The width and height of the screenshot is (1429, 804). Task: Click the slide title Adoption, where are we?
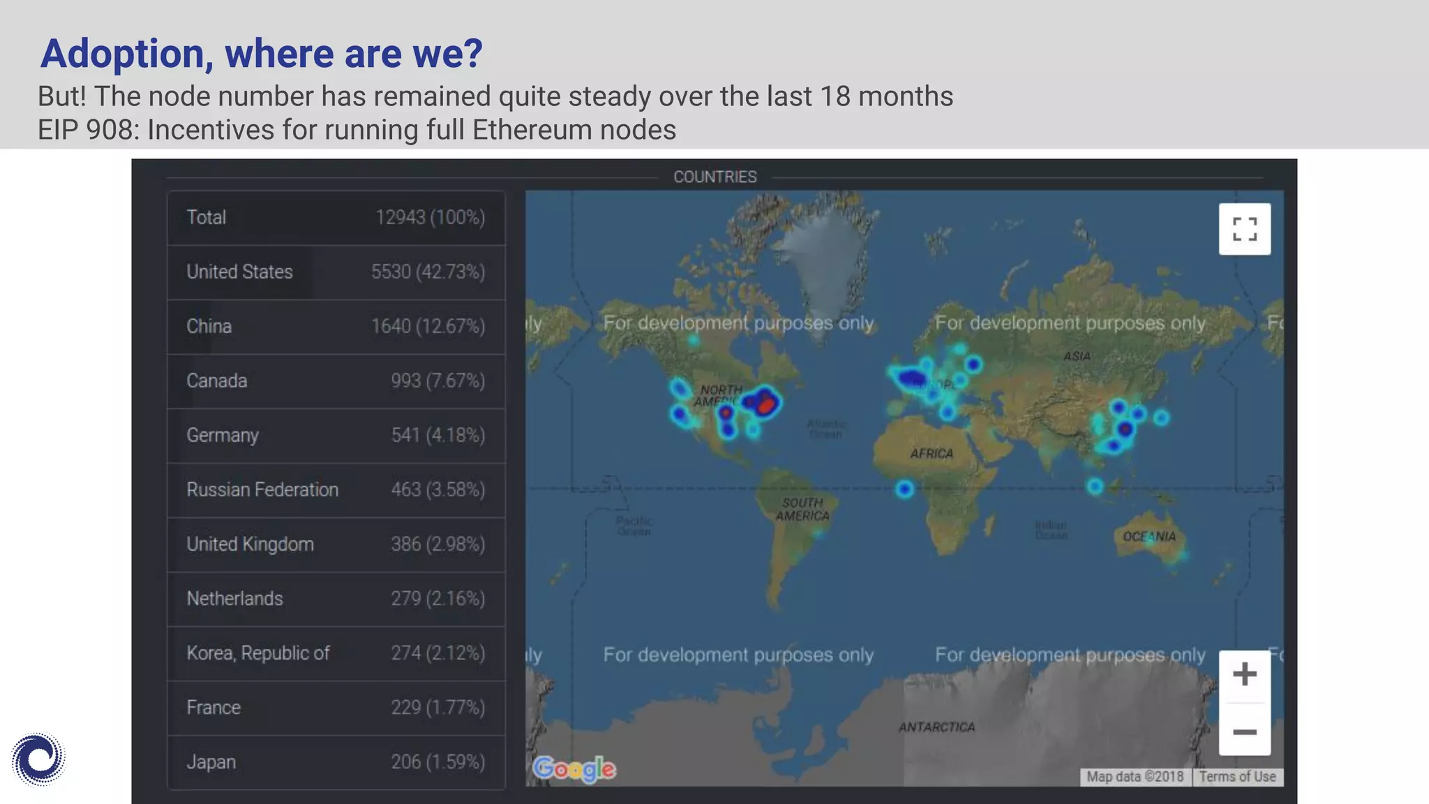coord(262,54)
